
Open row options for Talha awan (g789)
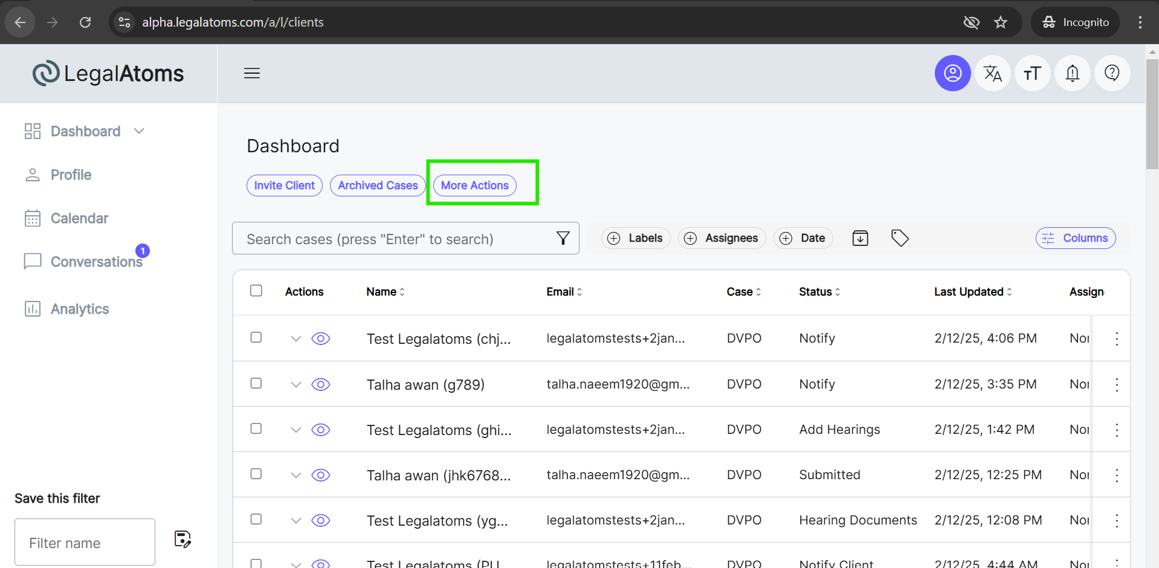1117,384
